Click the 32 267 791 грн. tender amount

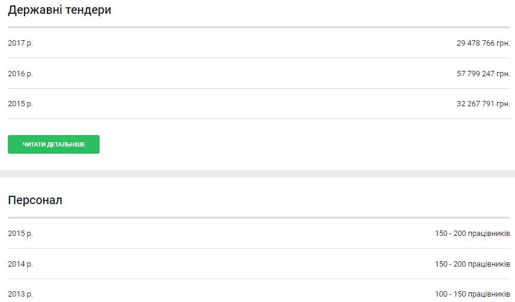coord(483,104)
